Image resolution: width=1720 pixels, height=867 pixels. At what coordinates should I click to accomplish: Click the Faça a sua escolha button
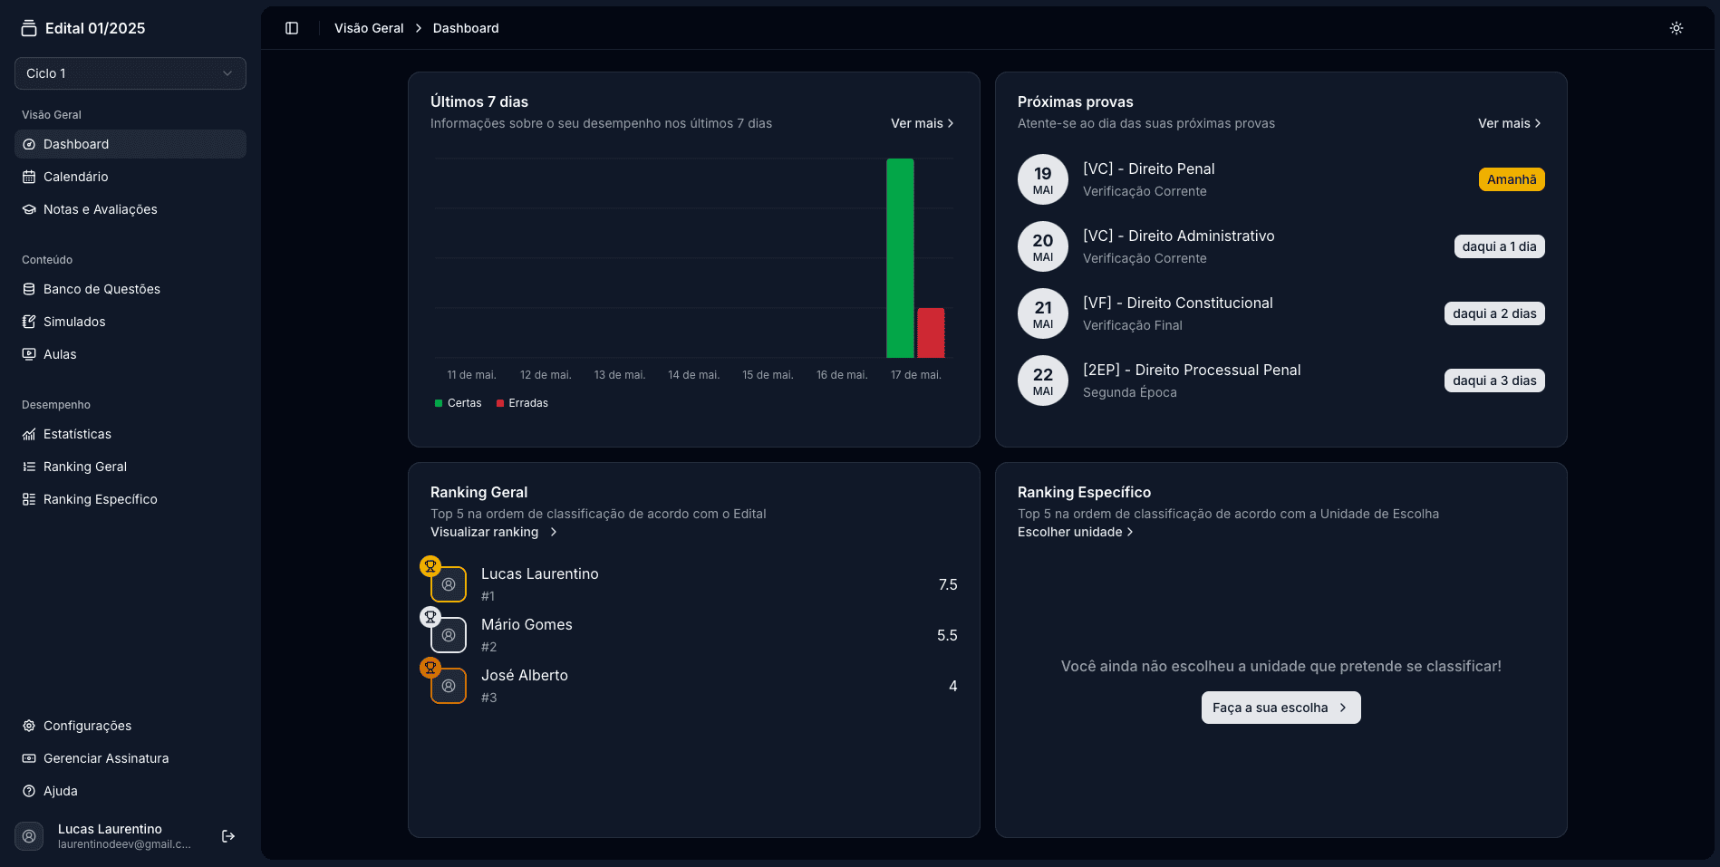(x=1280, y=708)
